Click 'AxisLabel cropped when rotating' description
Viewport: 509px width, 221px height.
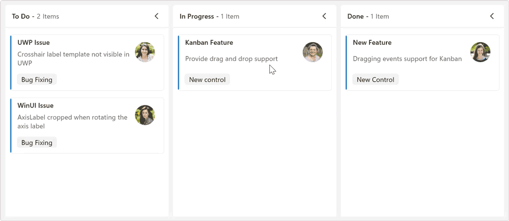point(72,122)
